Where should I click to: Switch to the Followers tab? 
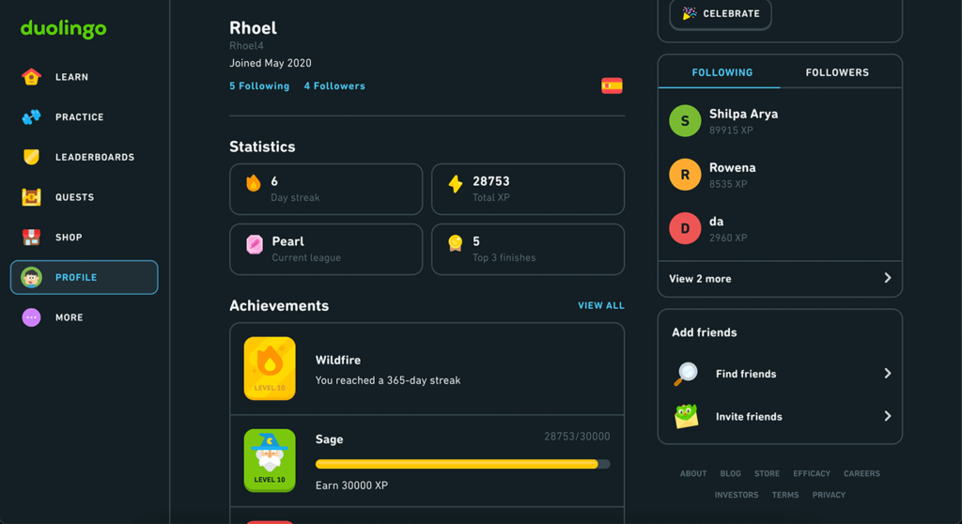pyautogui.click(x=837, y=72)
